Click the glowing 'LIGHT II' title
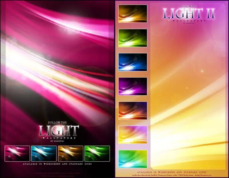Screen dimensions: 229x178 click(189, 13)
